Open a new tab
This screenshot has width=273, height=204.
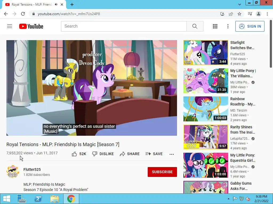(x=72, y=5)
